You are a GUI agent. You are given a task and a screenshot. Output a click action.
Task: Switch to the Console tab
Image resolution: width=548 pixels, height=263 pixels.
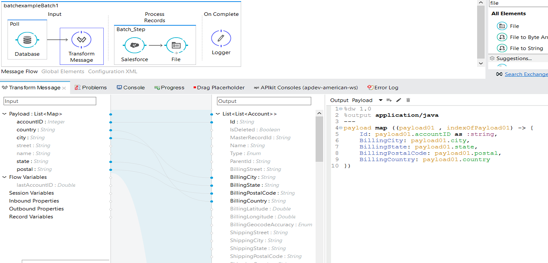coord(131,87)
